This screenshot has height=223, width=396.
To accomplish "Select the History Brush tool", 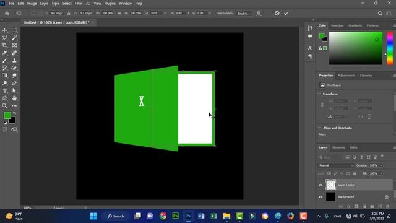I will pyautogui.click(x=4, y=68).
